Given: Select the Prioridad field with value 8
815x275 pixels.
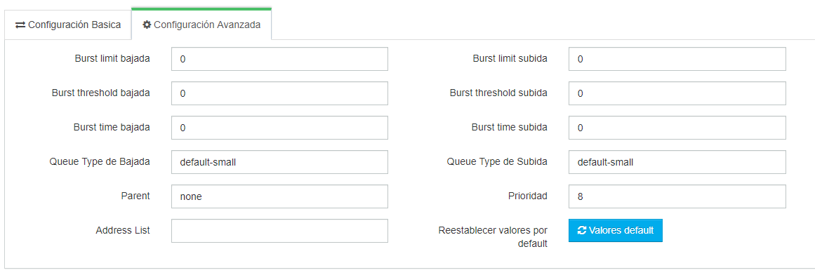Looking at the screenshot, I should 677,196.
